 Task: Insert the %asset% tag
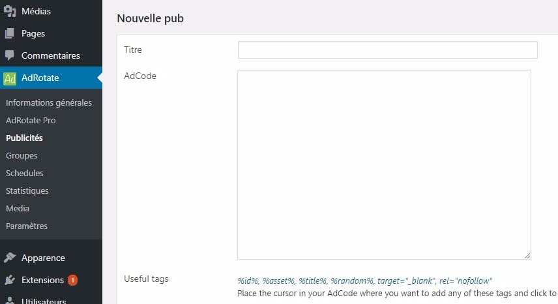click(x=279, y=281)
